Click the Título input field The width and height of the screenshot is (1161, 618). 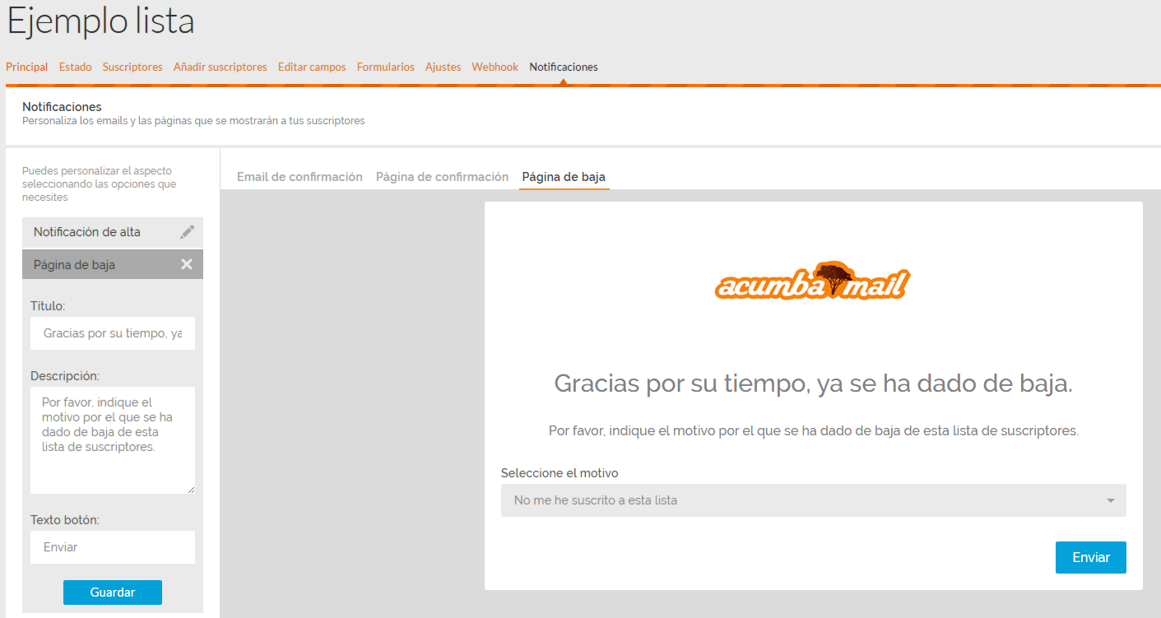(113, 333)
